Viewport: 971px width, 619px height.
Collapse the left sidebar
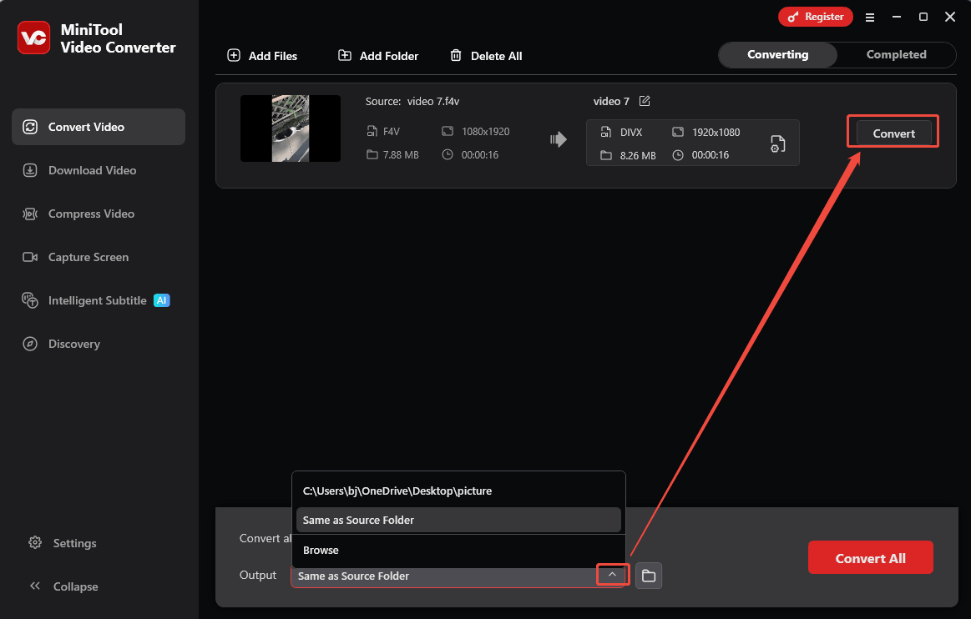[63, 586]
